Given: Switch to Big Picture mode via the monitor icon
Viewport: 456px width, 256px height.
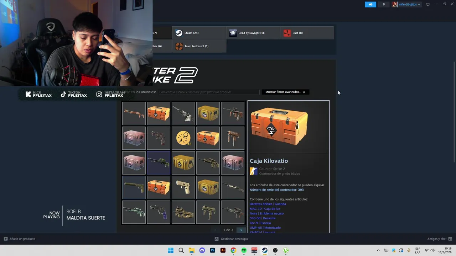Looking at the screenshot, I should click(x=427, y=4).
